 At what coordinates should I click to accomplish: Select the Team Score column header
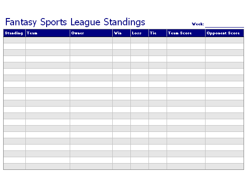pos(186,33)
